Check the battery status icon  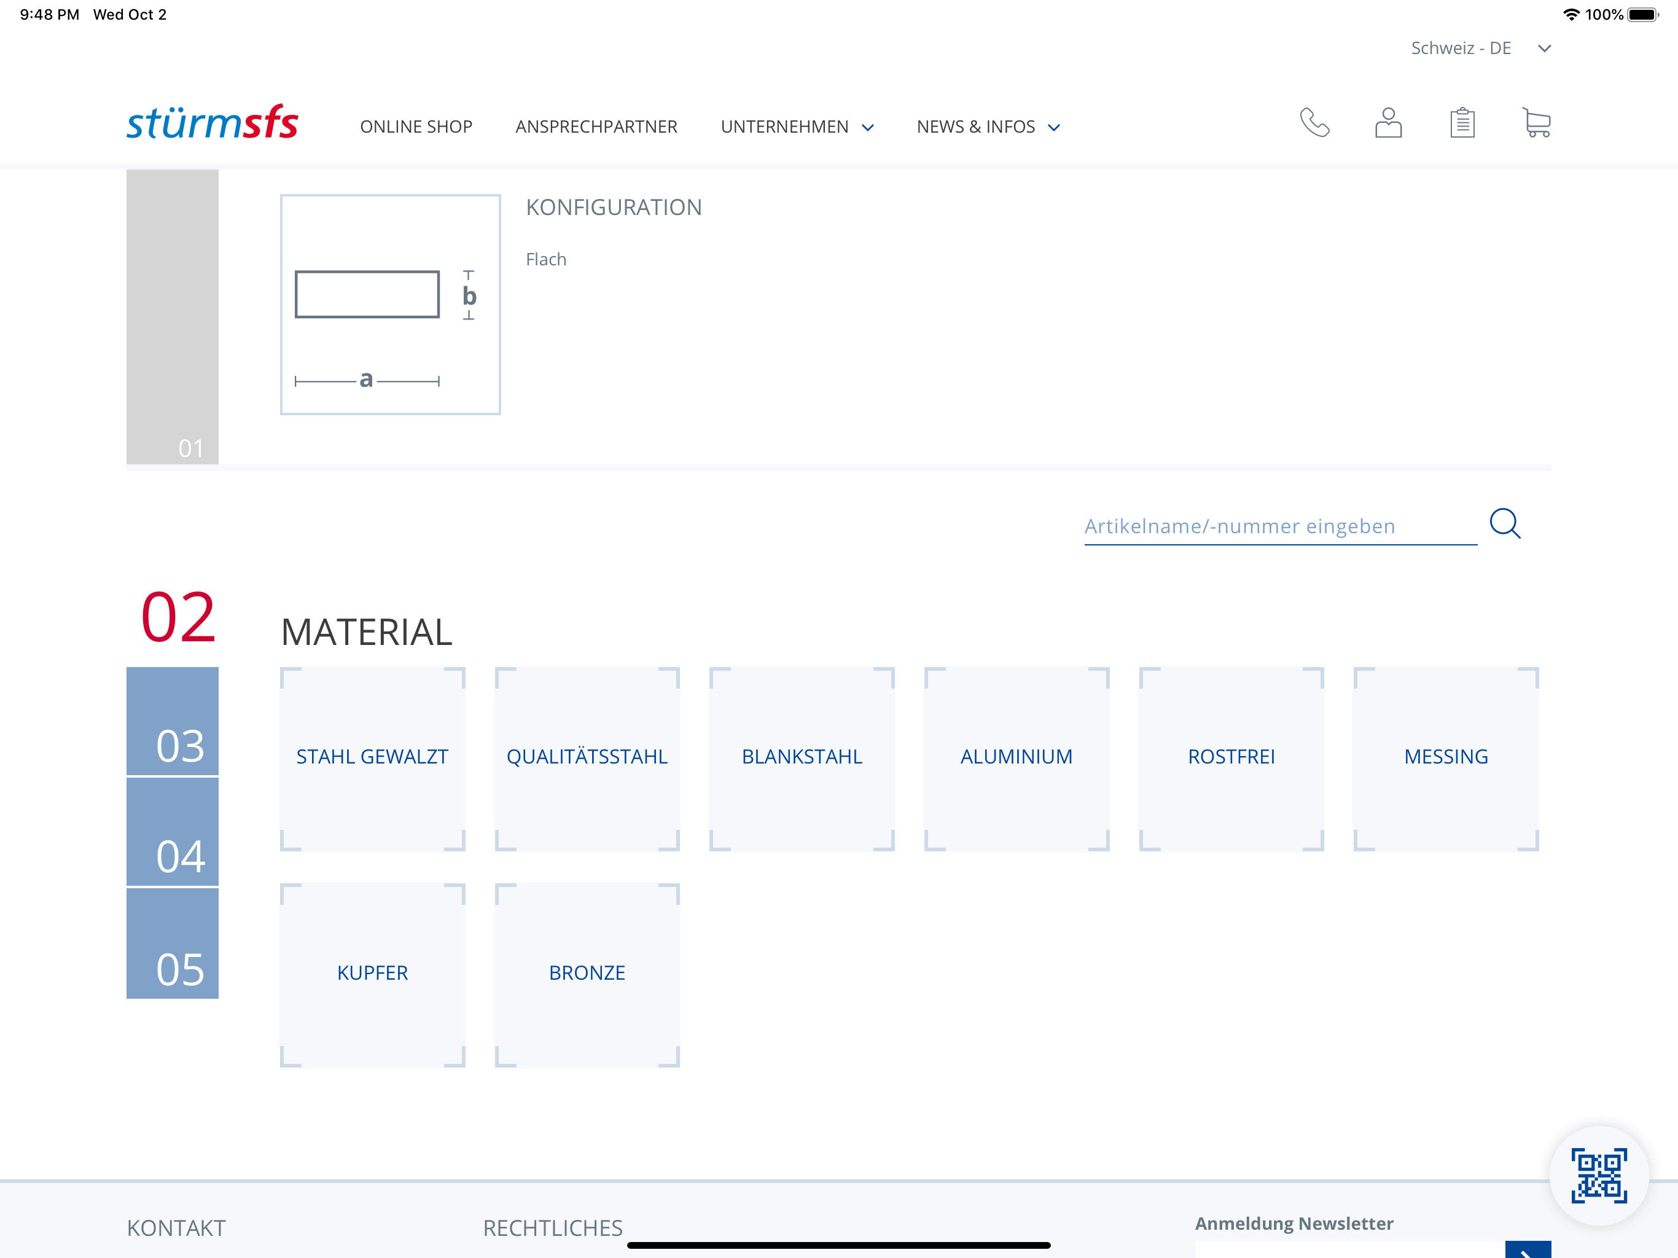tap(1643, 14)
